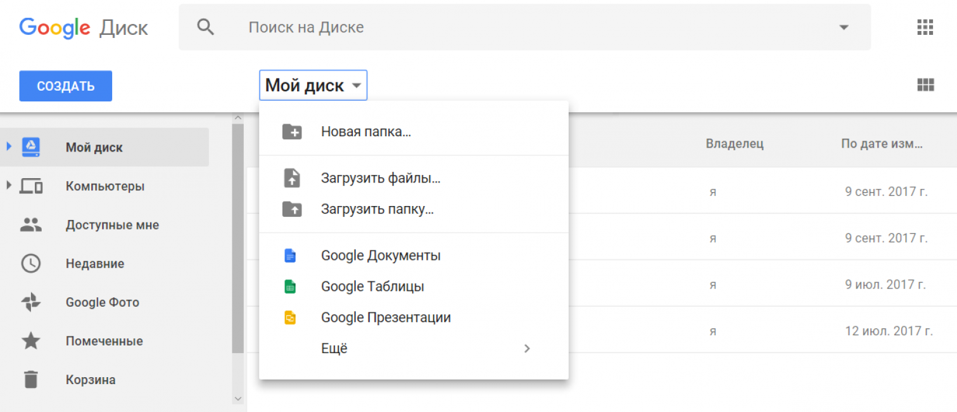Open Компьютеры in sidebar
Image resolution: width=957 pixels, height=412 pixels.
point(105,186)
